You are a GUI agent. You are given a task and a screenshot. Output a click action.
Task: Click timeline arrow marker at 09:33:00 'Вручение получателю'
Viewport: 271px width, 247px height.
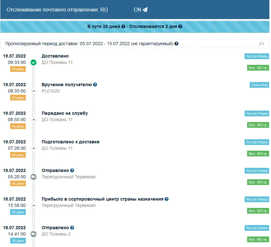(x=34, y=91)
